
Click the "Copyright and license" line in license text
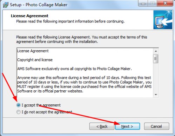(35, 60)
